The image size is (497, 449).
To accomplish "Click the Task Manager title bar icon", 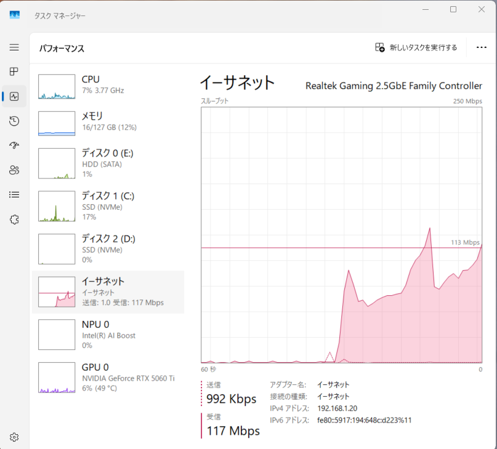I will (x=14, y=14).
